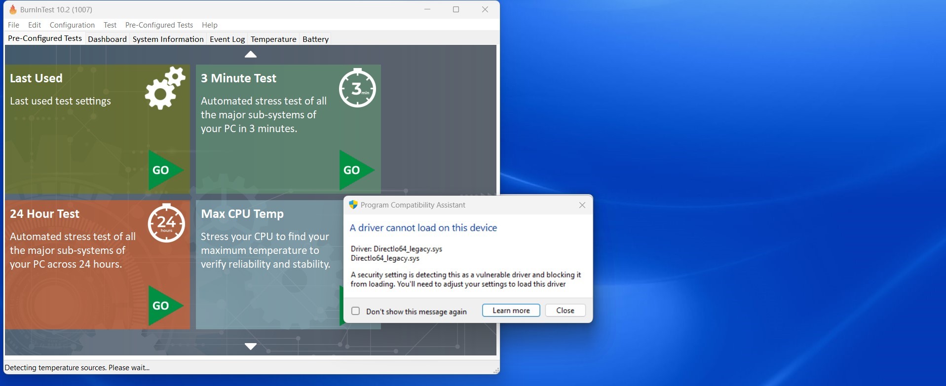Switch to the Pre-Configured Tests tab
This screenshot has width=946, height=386.
coord(45,38)
